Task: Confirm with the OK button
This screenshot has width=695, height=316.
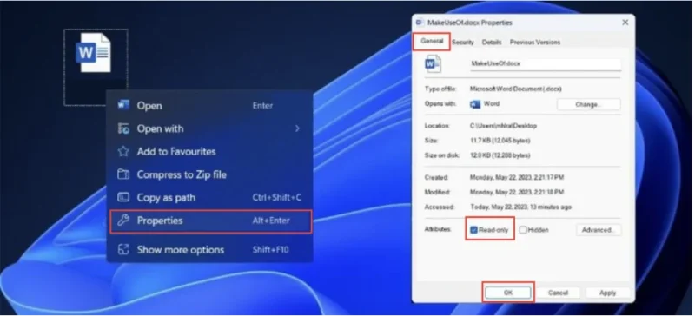Action: point(508,293)
